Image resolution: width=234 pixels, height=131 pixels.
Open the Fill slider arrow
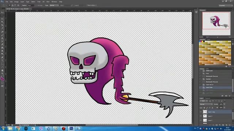224,108
